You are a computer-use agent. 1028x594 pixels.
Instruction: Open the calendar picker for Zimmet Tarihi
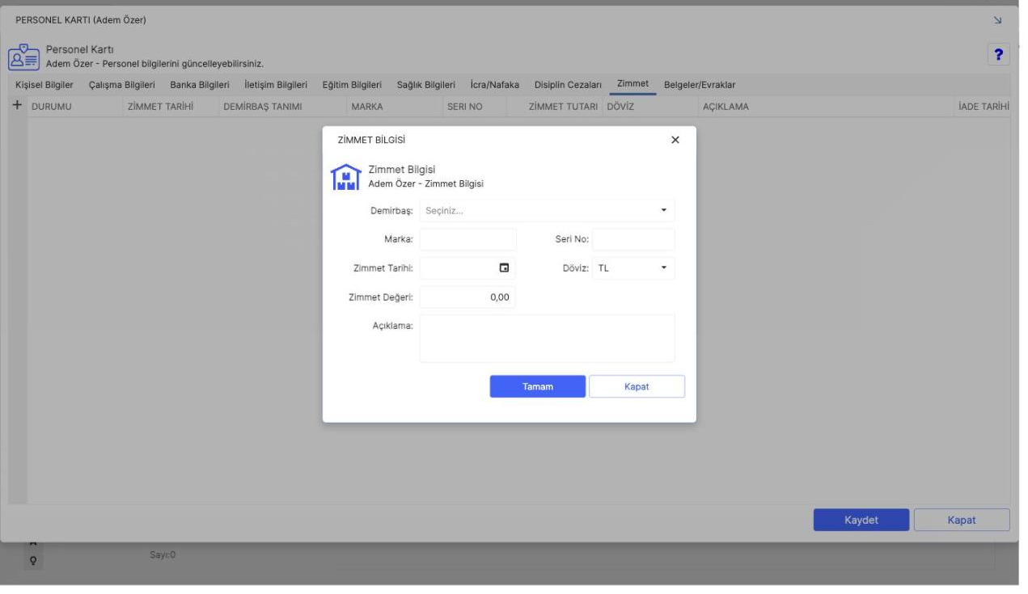pyautogui.click(x=504, y=268)
